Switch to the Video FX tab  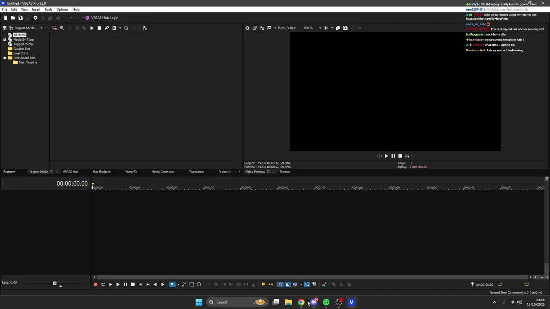(x=131, y=172)
